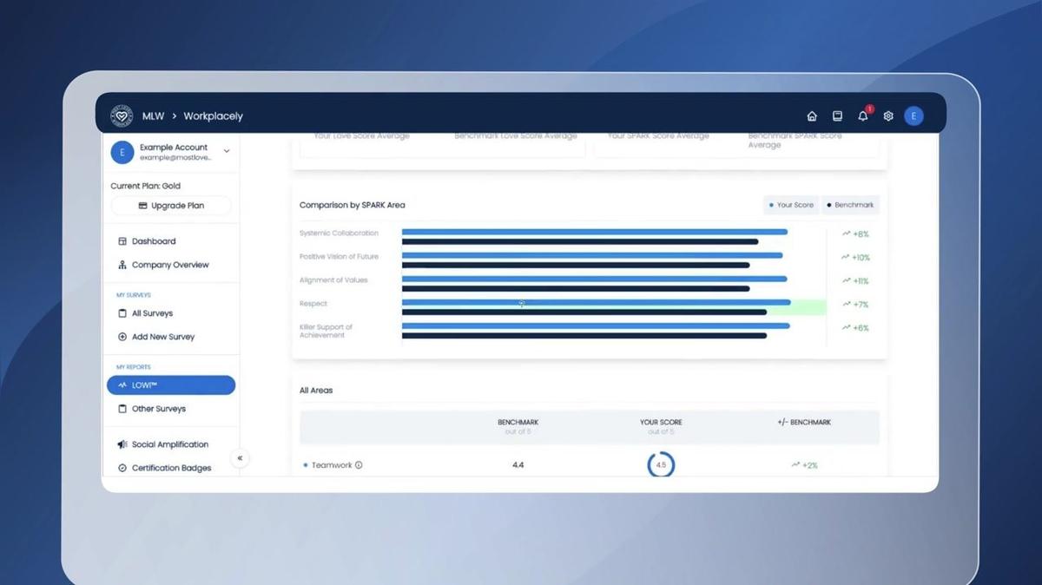This screenshot has height=585, width=1042.
Task: Click the sidebar E account avatar
Action: coord(122,152)
